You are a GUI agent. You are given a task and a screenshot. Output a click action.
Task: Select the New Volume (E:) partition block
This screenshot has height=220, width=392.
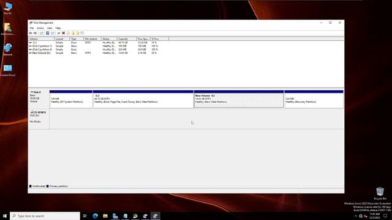tap(239, 99)
